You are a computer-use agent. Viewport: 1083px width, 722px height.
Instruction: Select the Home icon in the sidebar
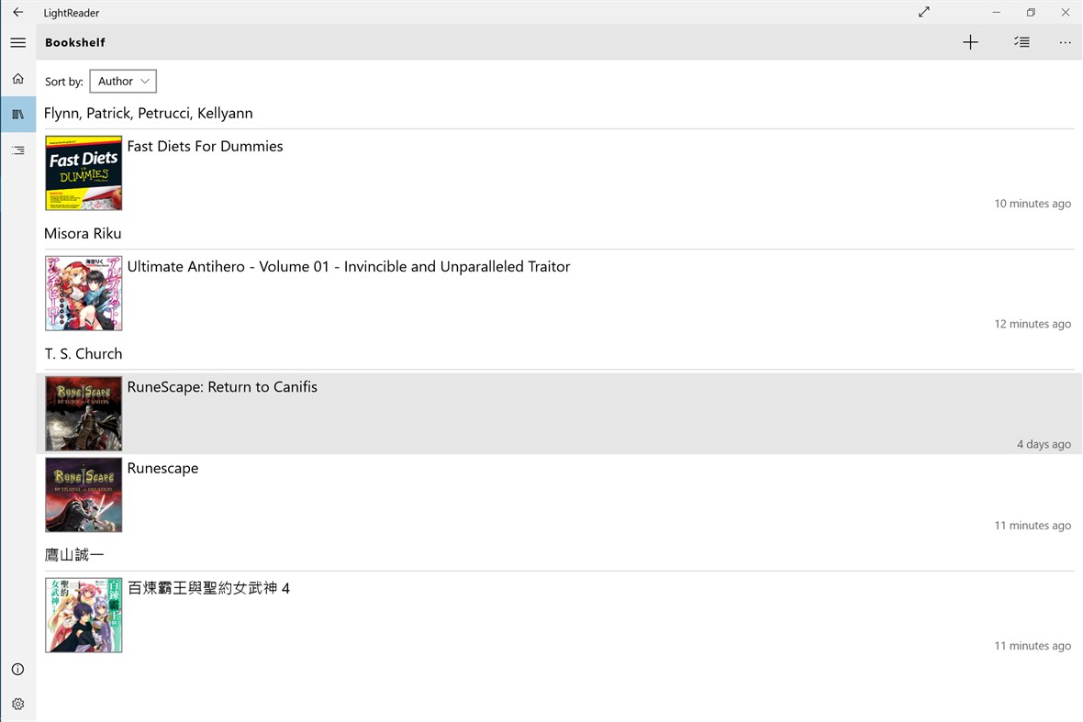(17, 79)
